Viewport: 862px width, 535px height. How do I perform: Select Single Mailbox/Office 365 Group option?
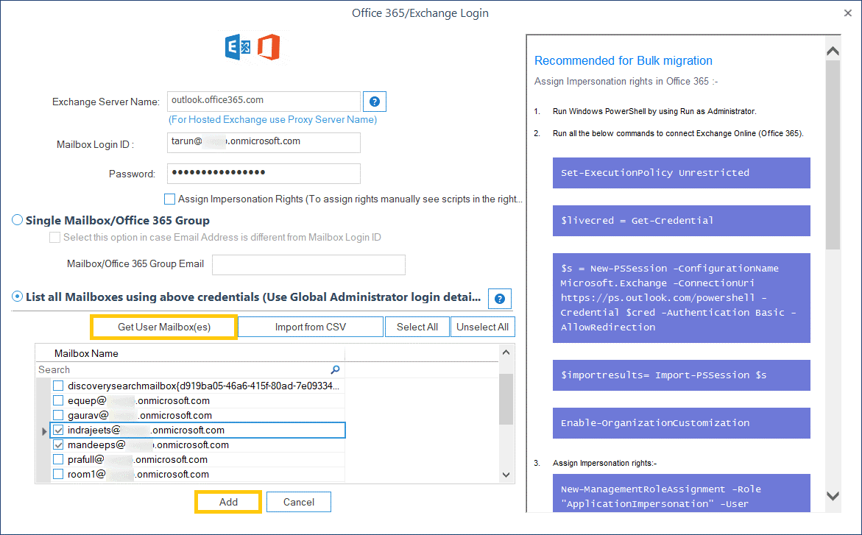18,220
